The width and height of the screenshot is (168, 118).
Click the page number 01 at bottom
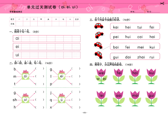tap(85, 112)
